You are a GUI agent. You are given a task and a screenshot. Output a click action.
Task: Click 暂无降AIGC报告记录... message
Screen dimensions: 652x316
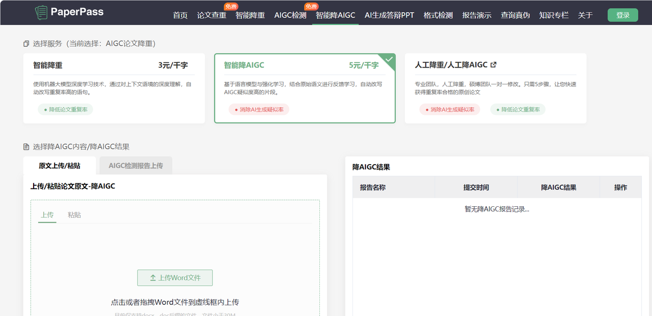497,209
